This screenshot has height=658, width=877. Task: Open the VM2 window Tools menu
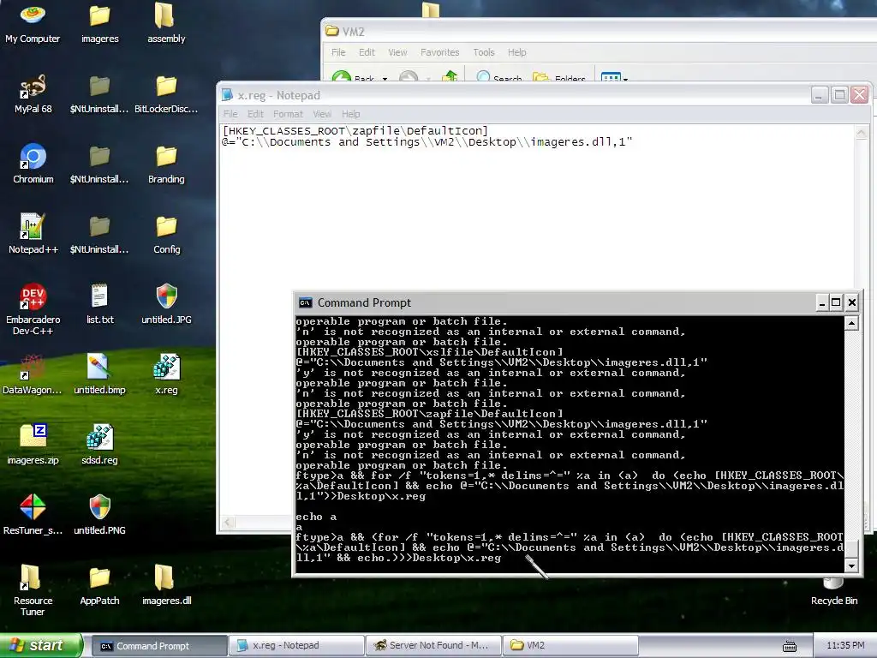(x=484, y=52)
